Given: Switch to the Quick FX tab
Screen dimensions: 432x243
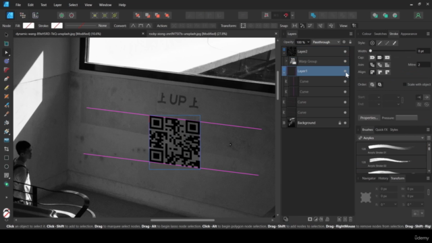Looking at the screenshot, I should tap(381, 130).
